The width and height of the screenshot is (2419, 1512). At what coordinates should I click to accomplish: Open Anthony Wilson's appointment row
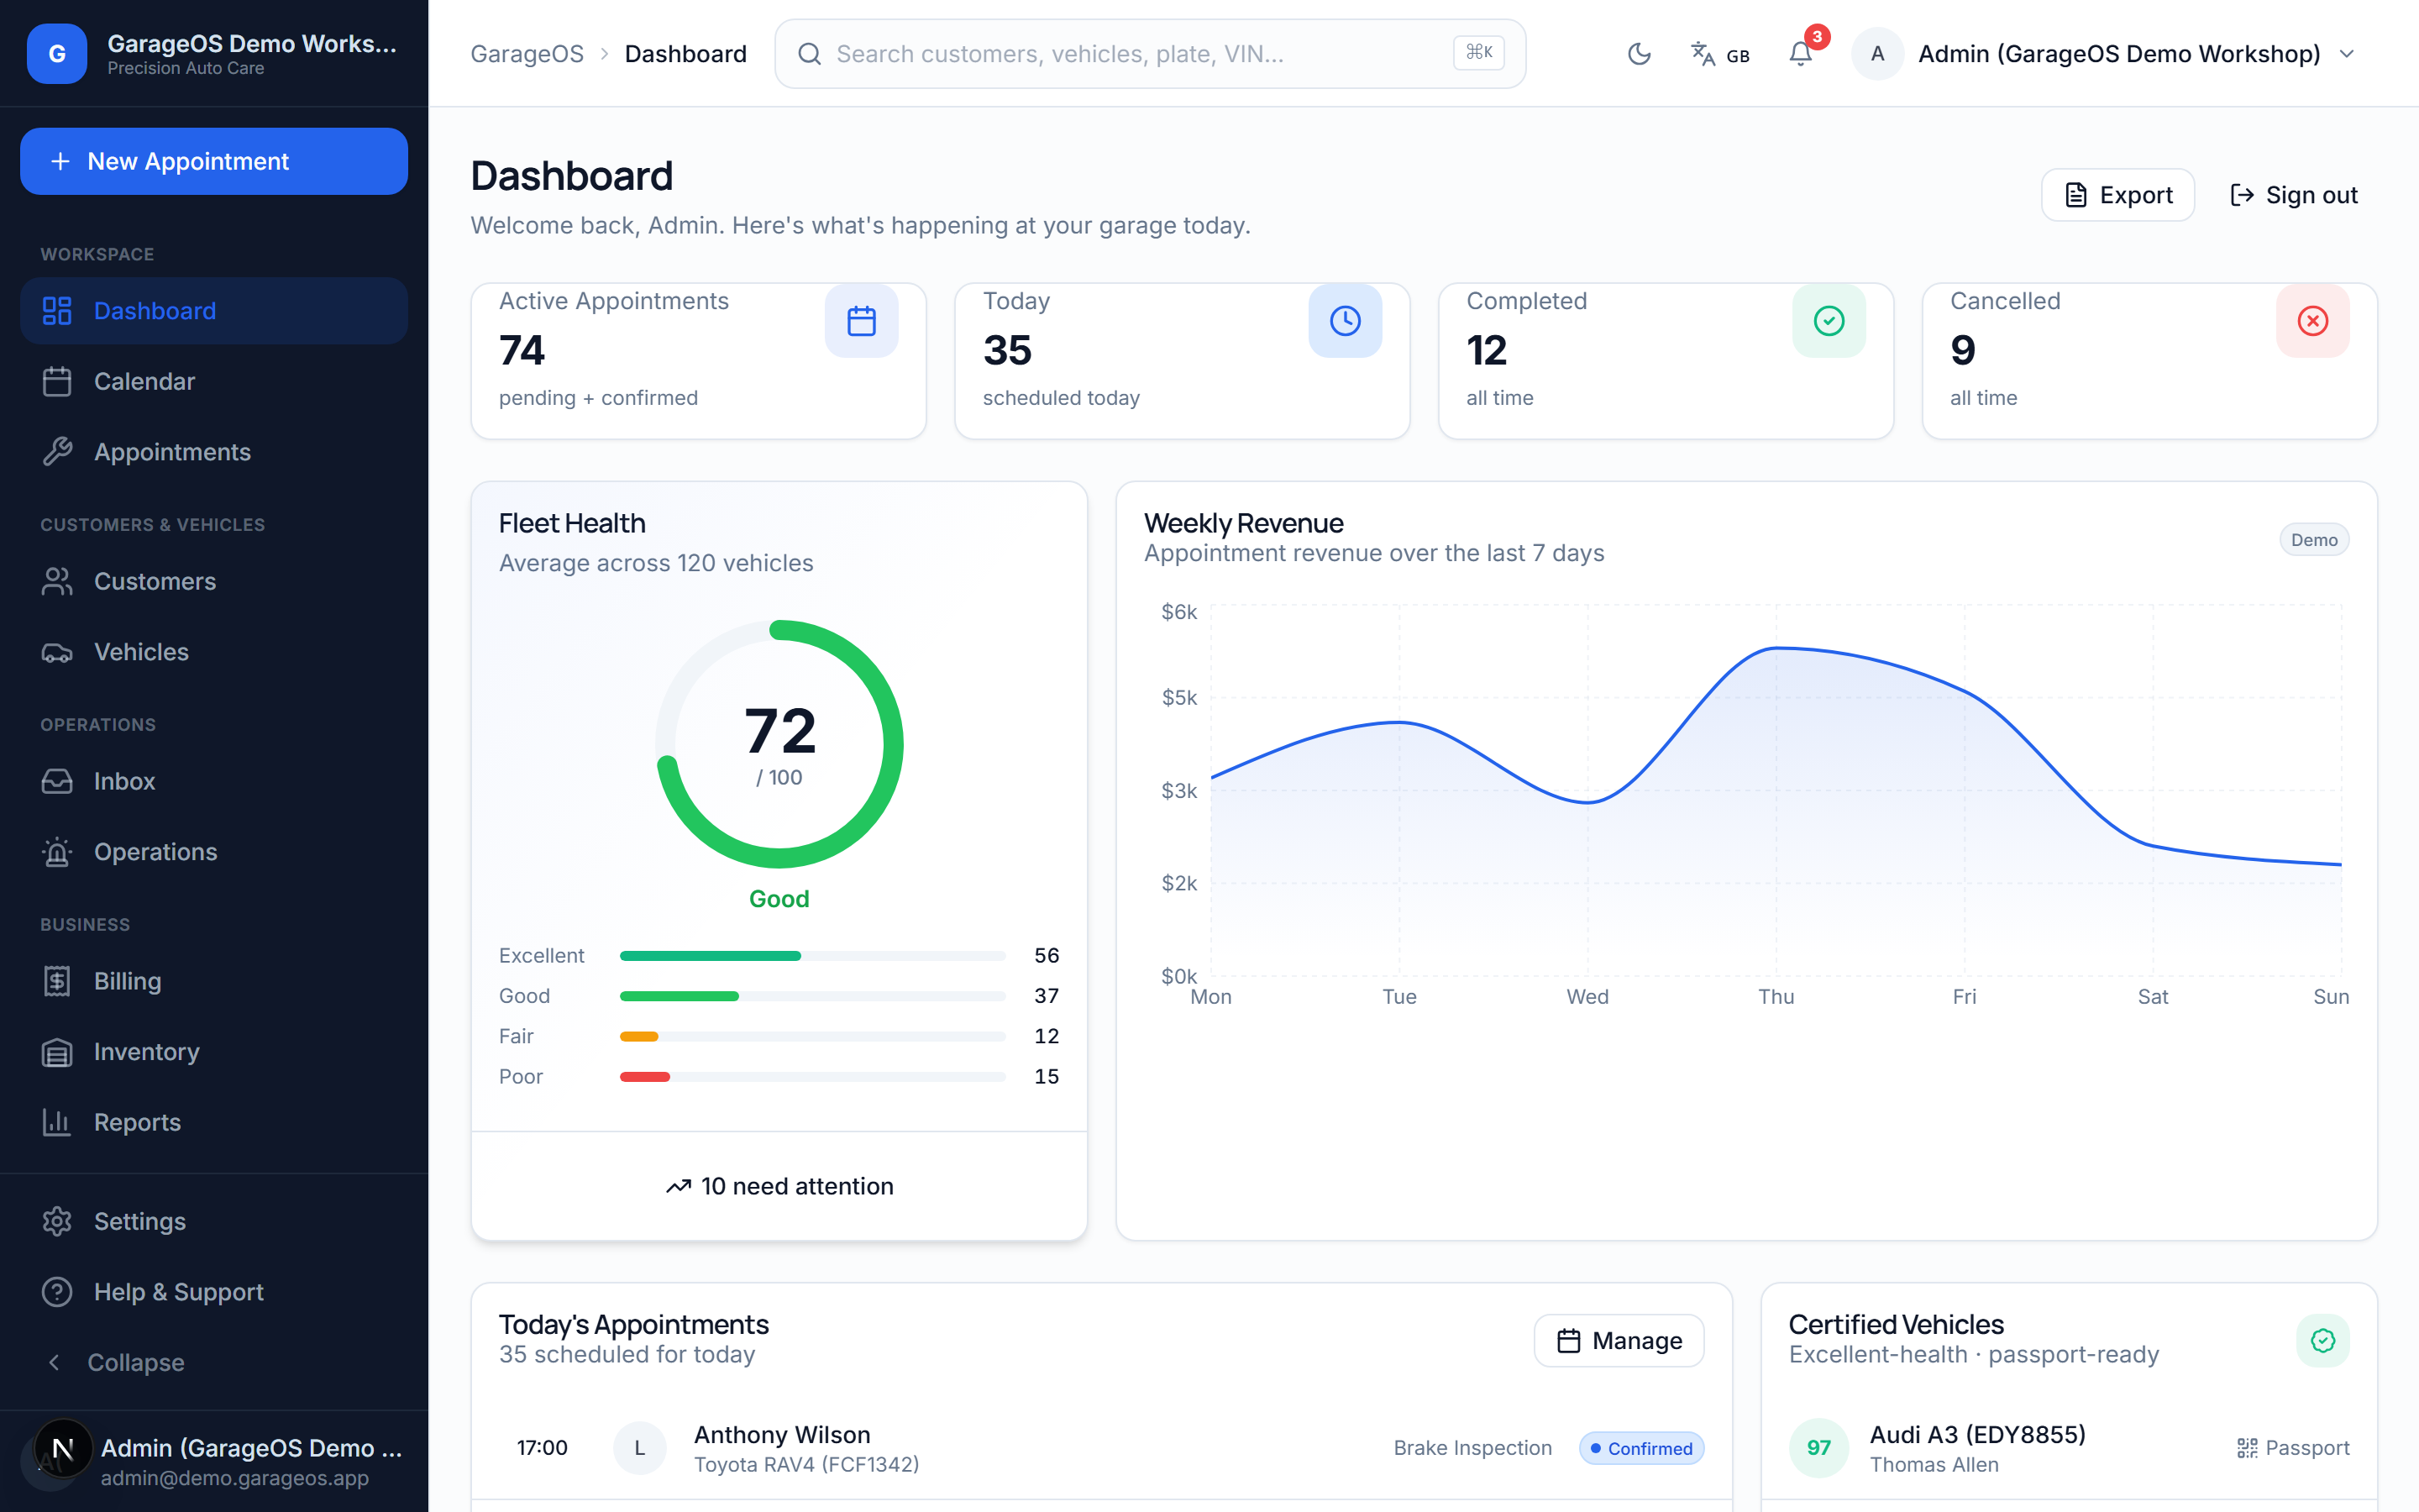[1100, 1448]
